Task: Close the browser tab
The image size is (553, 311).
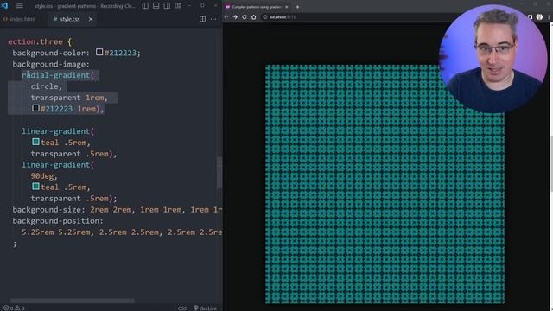Action: pos(286,7)
